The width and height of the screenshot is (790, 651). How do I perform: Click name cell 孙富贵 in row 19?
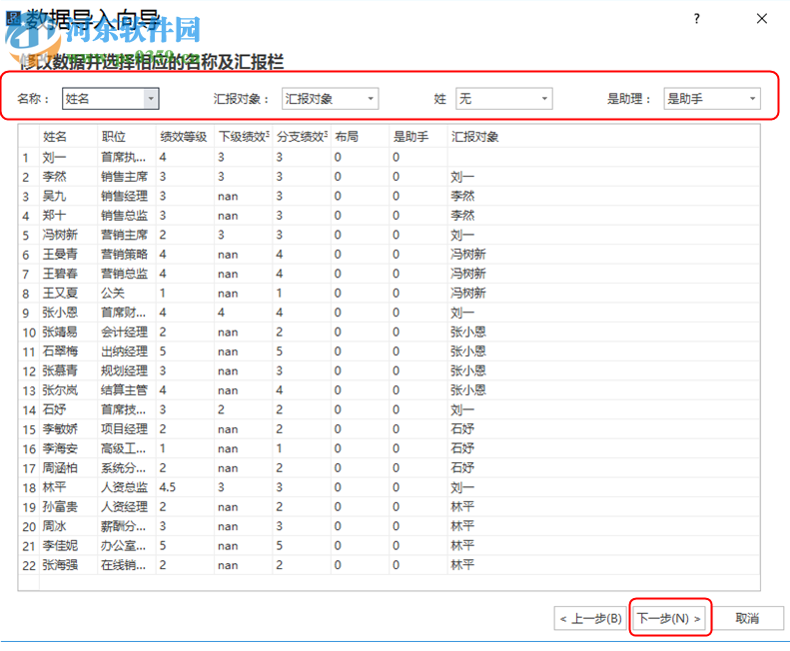click(x=68, y=507)
